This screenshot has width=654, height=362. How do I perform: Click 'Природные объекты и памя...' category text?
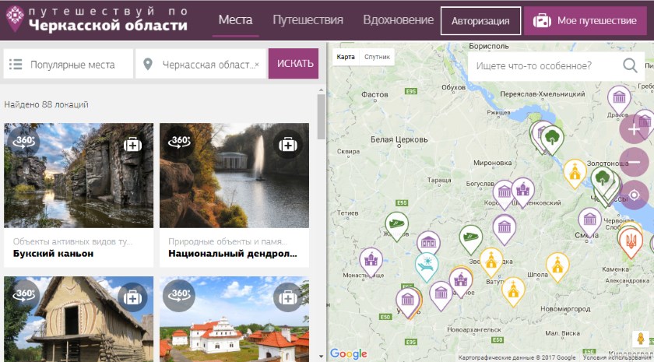[227, 241]
